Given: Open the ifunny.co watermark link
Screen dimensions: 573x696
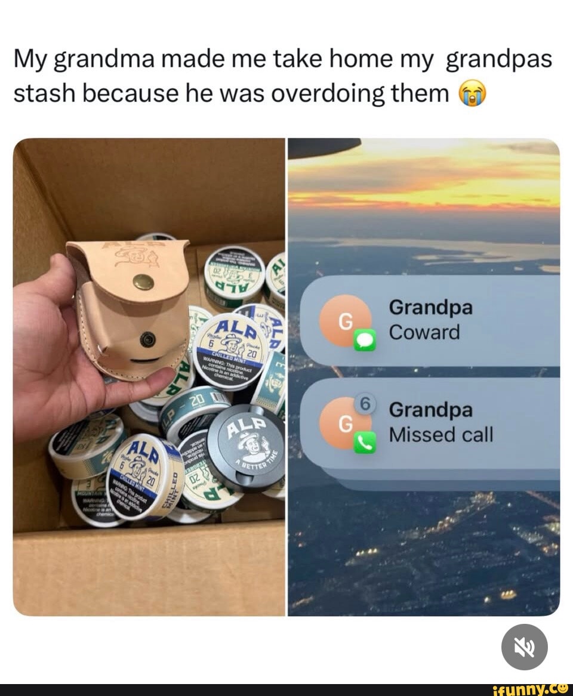Looking at the screenshot, I should 531,689.
